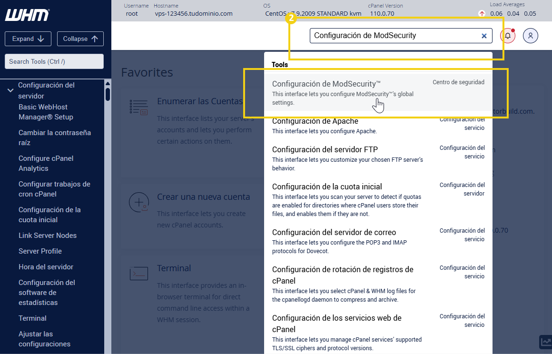Image resolution: width=552 pixels, height=354 pixels.
Task: Focus the Search Tools sidebar field
Action: point(54,61)
